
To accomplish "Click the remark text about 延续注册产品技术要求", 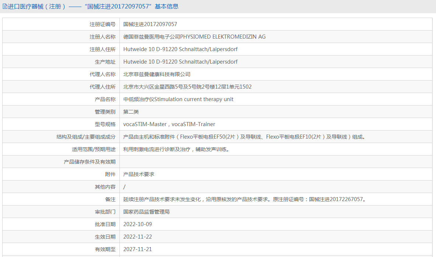I will (245, 199).
